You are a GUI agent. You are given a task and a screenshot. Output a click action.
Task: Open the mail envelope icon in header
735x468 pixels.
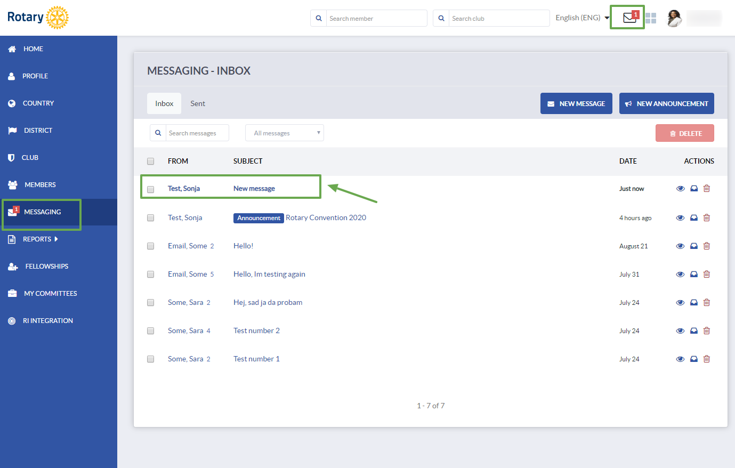[629, 18]
